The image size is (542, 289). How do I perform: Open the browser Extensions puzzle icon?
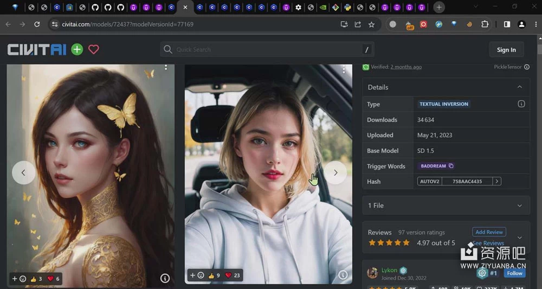(485, 24)
